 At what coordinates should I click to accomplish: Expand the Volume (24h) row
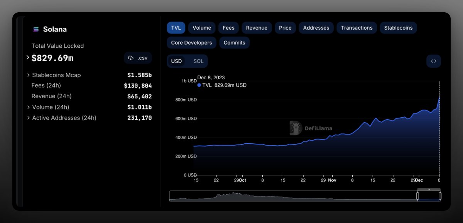(29, 107)
